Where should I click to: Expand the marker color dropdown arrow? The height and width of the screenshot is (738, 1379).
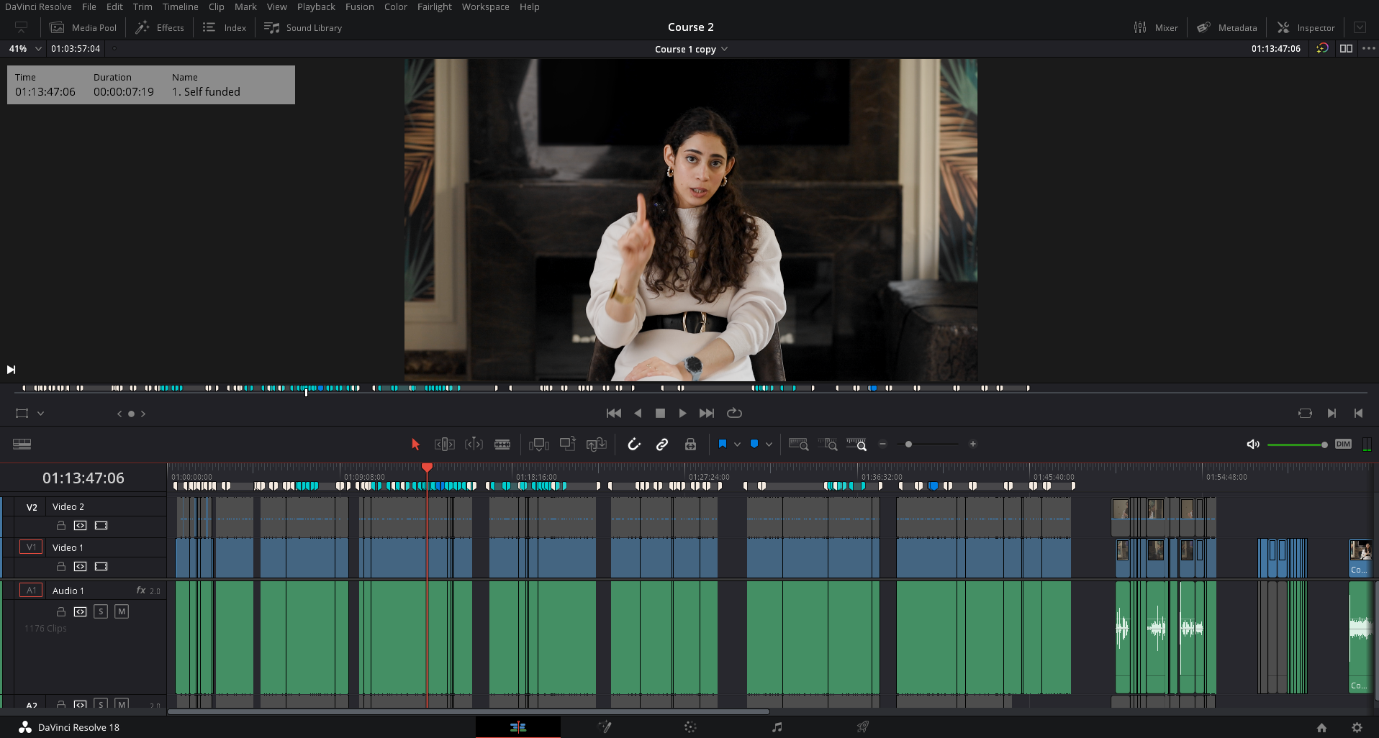coord(769,445)
